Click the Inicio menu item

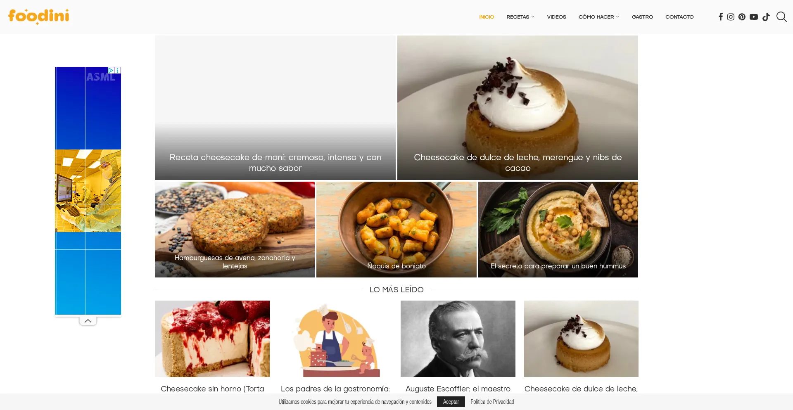487,17
